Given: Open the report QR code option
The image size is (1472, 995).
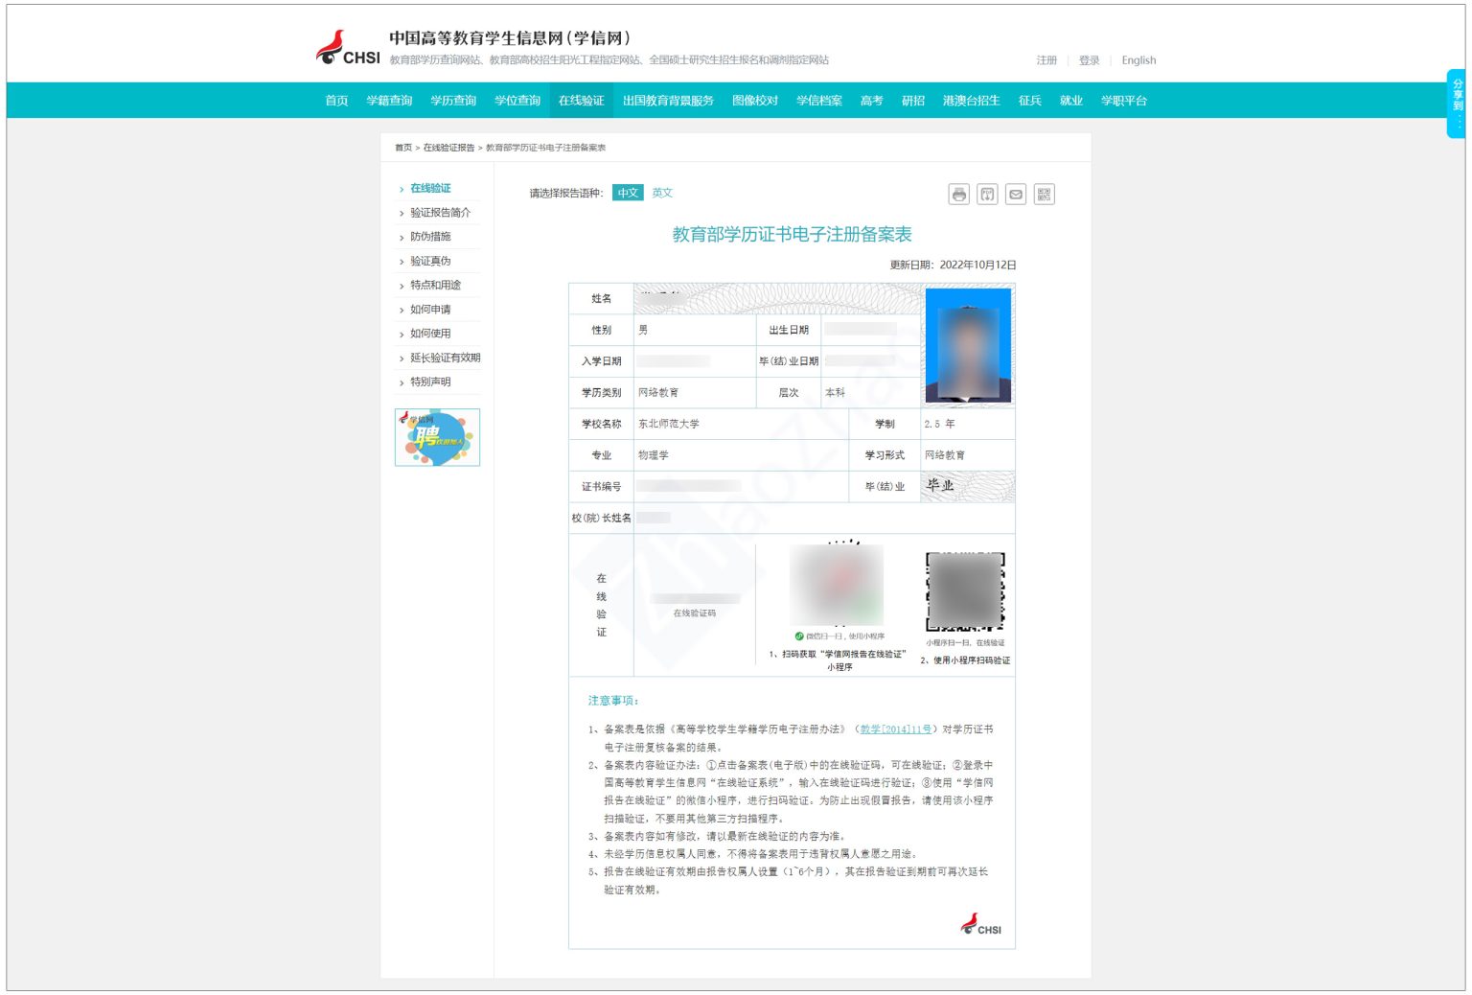Looking at the screenshot, I should point(1043,194).
